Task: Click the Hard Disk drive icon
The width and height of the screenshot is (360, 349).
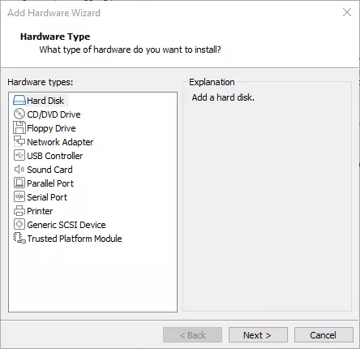Action: point(19,100)
